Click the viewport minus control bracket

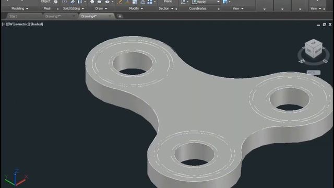pyautogui.click(x=4, y=25)
